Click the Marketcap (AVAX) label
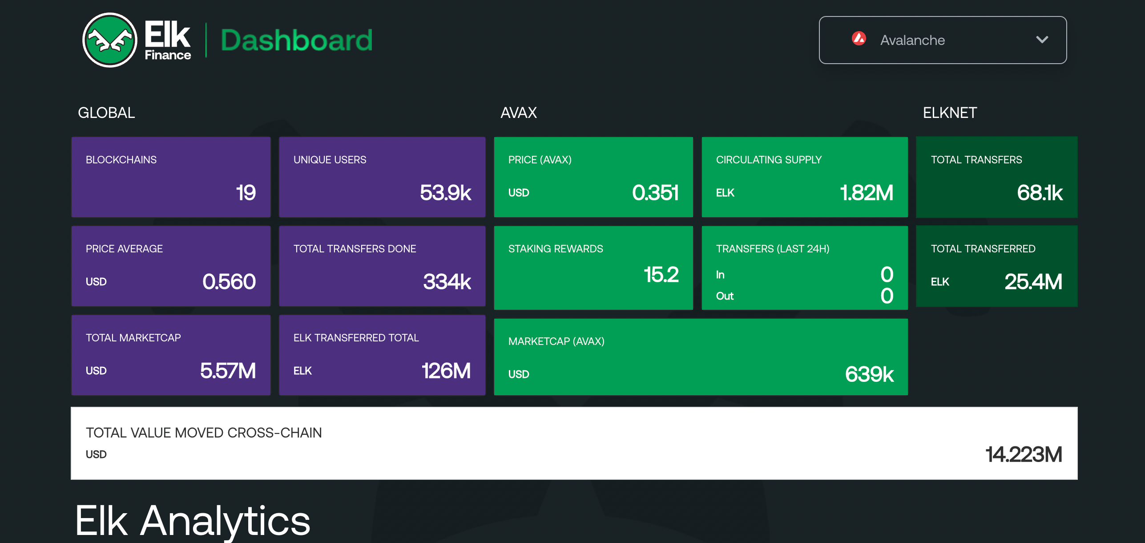 coord(556,341)
